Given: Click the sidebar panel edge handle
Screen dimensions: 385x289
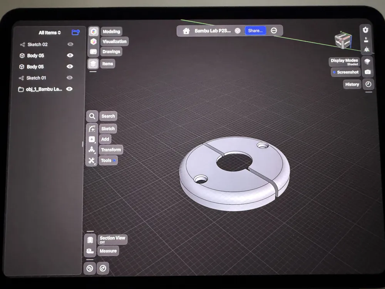Looking at the screenshot, I should tap(82, 144).
